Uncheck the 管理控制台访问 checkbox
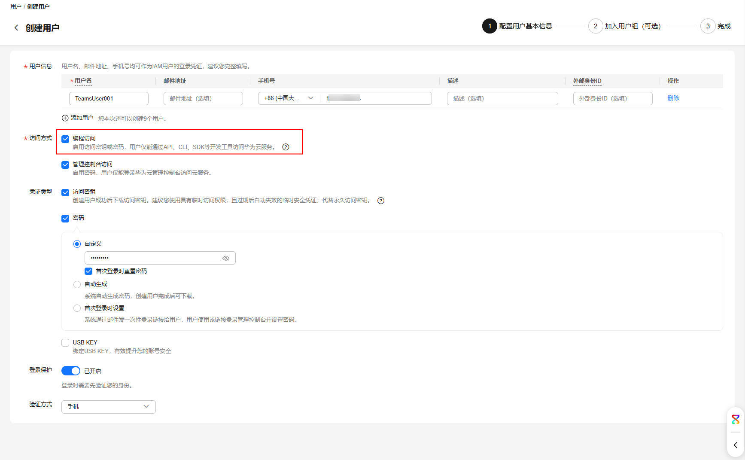Screen dimensions: 745x460 65,165
